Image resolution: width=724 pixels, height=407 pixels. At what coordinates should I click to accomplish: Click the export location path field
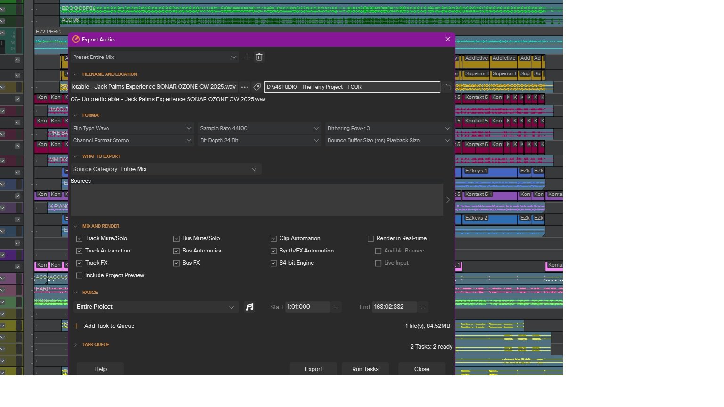[352, 87]
